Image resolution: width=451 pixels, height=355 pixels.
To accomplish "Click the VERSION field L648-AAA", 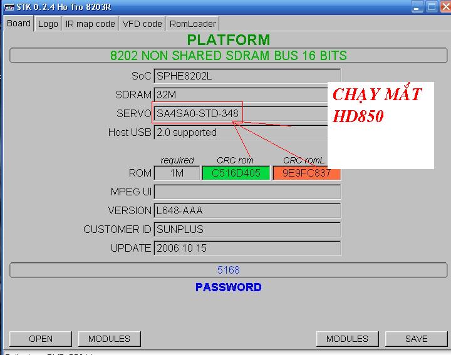I will [x=247, y=211].
